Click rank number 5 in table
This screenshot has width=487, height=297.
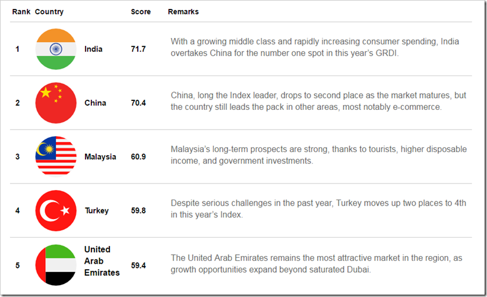[x=17, y=265]
